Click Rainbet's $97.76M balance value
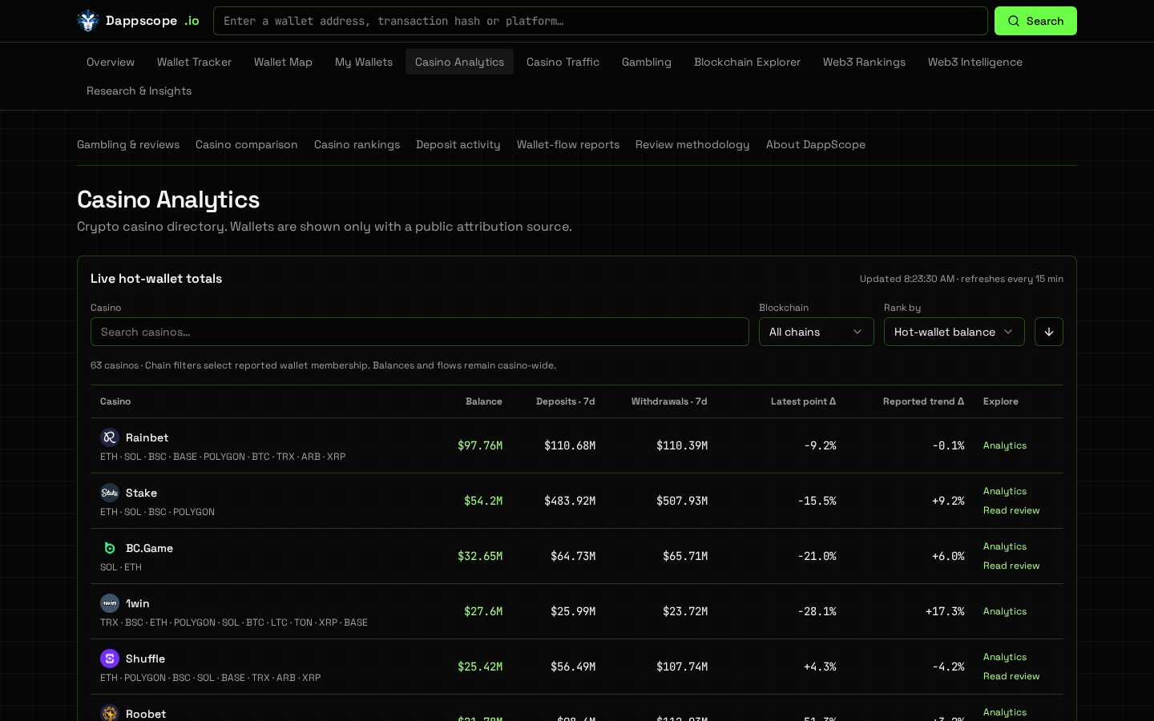Image resolution: width=1154 pixels, height=721 pixels. (480, 445)
